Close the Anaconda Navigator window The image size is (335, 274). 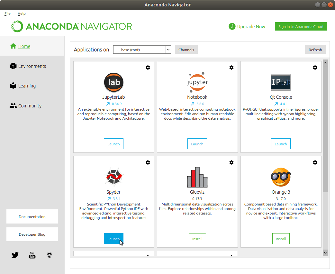(330, 5)
